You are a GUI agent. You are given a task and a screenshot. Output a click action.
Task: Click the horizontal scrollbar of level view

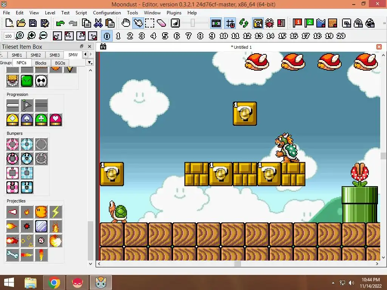(x=238, y=264)
